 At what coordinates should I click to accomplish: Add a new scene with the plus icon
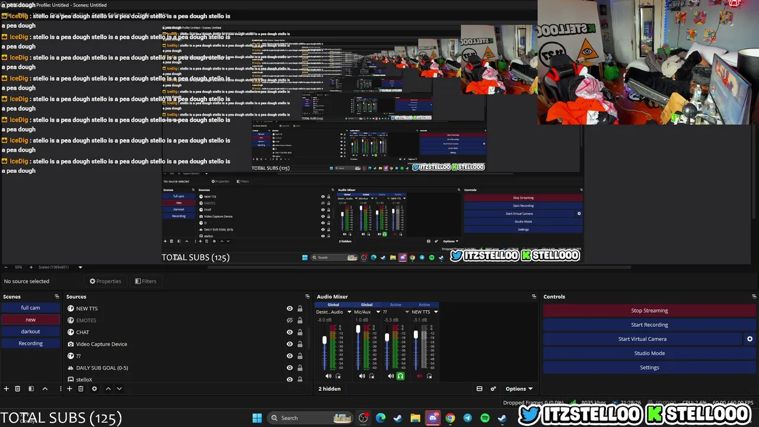7,388
